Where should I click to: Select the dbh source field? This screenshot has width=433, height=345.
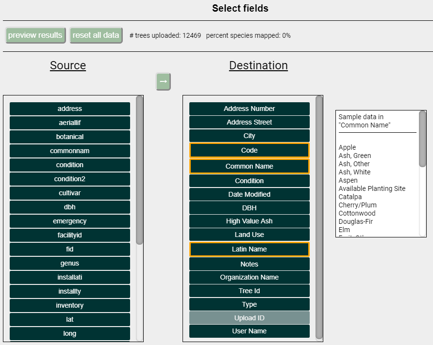coord(69,207)
